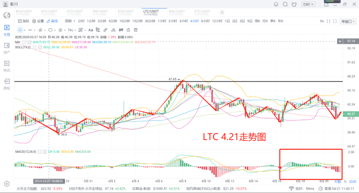Open the skin theme shirt icon
This screenshot has width=359, height=193.
(x=294, y=4)
